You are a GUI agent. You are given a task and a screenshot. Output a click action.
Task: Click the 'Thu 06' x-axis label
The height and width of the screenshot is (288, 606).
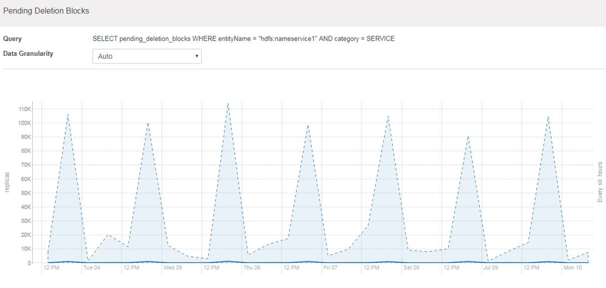point(252,267)
